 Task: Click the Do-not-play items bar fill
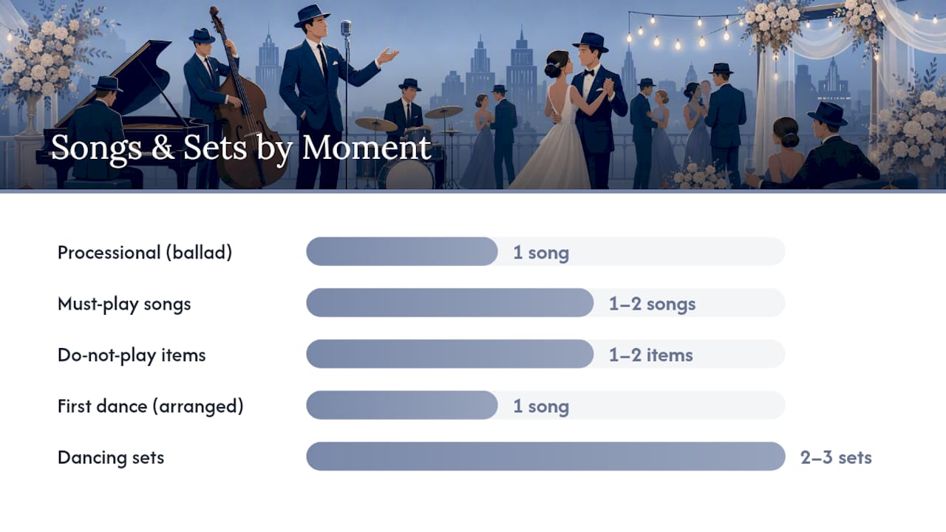click(450, 354)
